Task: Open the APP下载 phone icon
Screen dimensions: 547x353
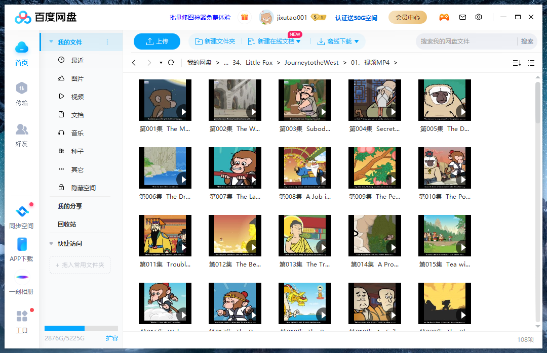Action: coord(22,244)
